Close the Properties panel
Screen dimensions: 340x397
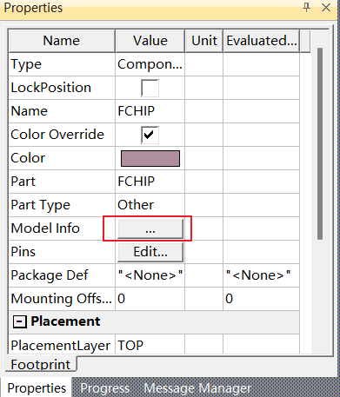pos(326,7)
